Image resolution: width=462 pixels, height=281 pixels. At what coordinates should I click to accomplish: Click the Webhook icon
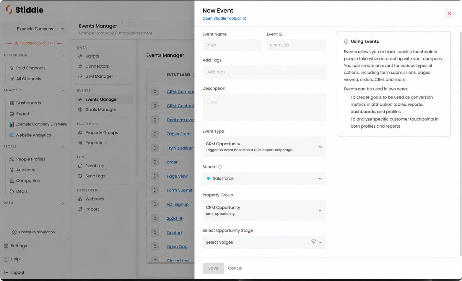80,199
